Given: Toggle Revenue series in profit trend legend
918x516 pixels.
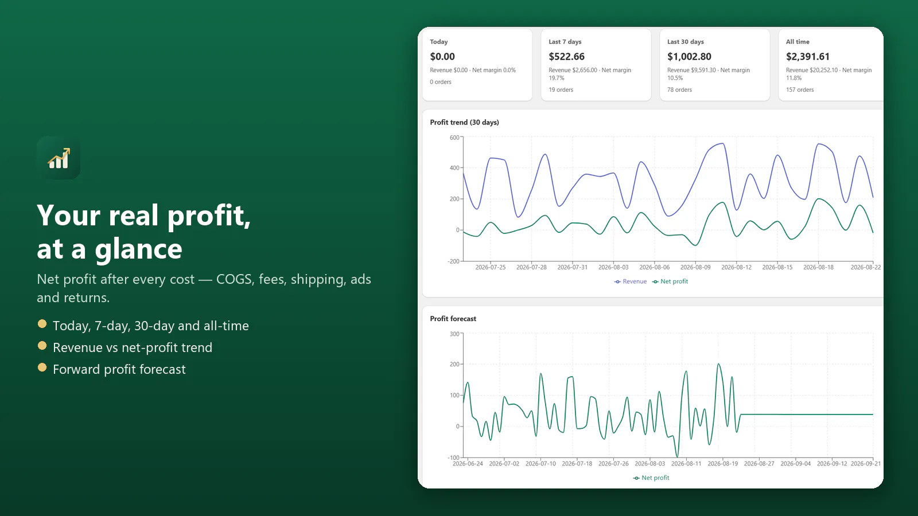Looking at the screenshot, I should [x=631, y=282].
